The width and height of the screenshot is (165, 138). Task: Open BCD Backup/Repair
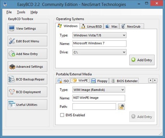click(x=27, y=79)
